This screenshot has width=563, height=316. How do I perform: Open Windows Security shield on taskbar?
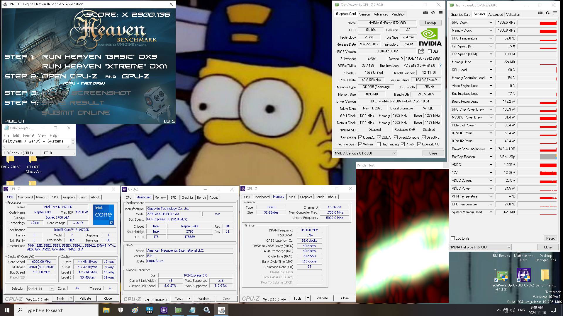point(121,310)
